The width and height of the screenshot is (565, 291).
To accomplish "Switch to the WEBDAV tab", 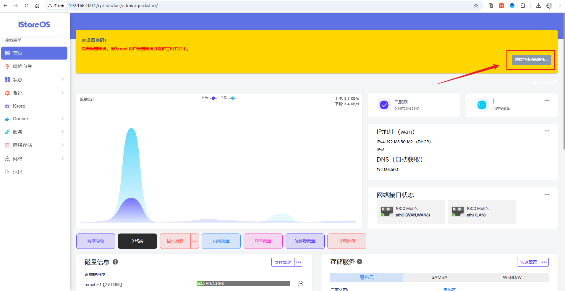I will (x=512, y=277).
